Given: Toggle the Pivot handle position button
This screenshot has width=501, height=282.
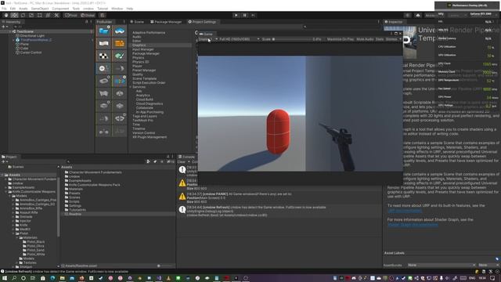Looking at the screenshot, I should (71, 16).
